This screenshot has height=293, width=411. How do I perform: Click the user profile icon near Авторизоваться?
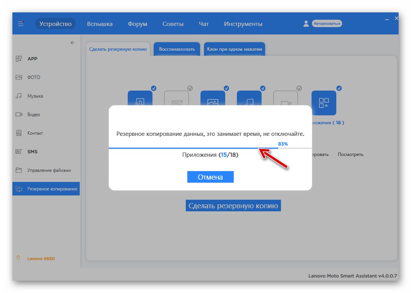coord(306,23)
